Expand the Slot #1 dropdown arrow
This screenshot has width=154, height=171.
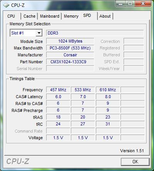pos(39,33)
